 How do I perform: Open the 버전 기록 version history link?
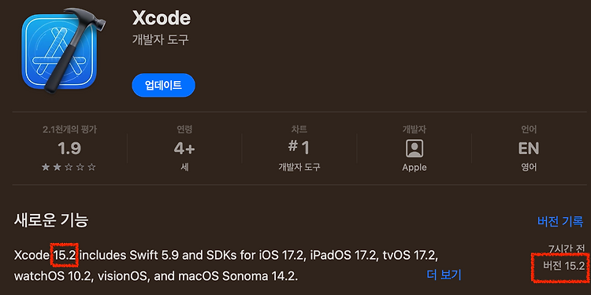[560, 221]
